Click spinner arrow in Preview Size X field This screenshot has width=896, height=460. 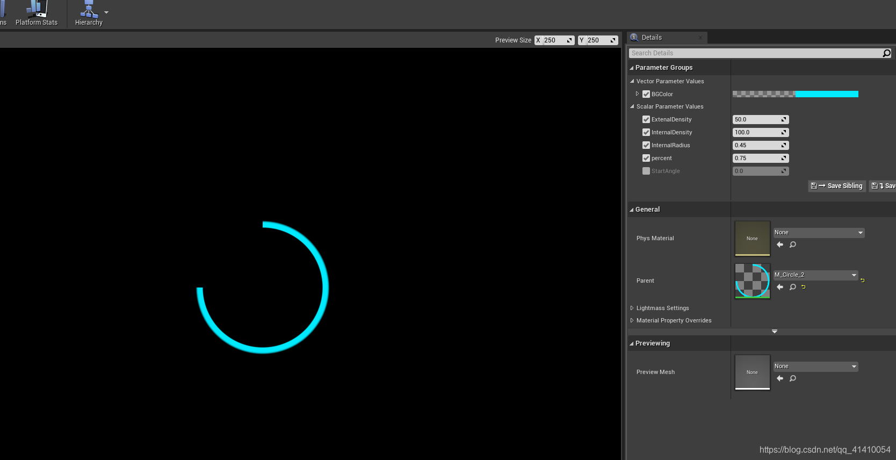click(569, 40)
